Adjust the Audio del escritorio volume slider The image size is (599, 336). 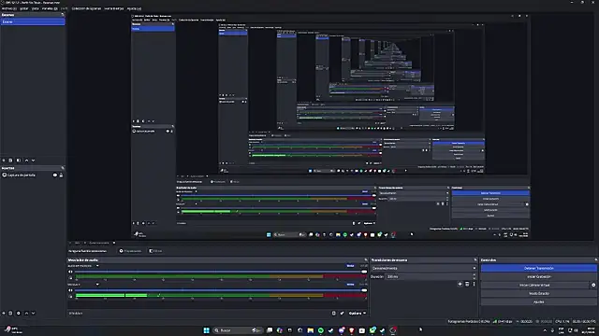(x=221, y=272)
